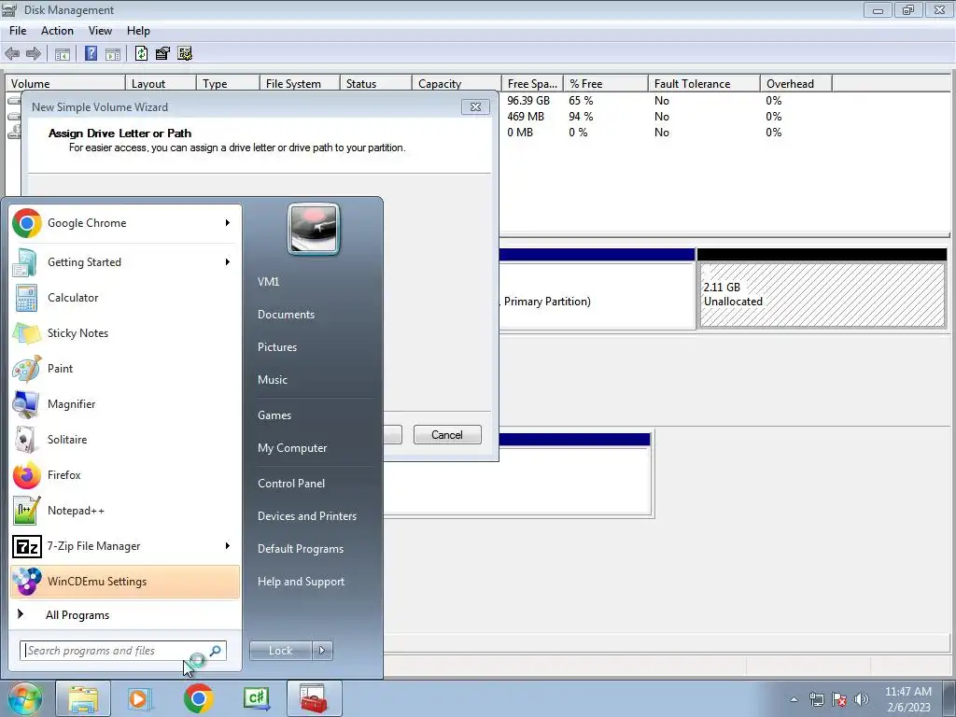The width and height of the screenshot is (956, 717).
Task: Click the Forward arrow in Disk Management toolbar
Action: tap(34, 53)
